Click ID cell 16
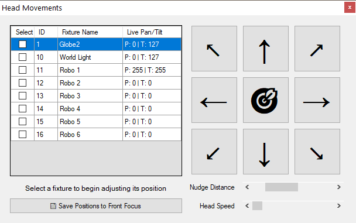Screen dimensions: 356x223 (46, 135)
